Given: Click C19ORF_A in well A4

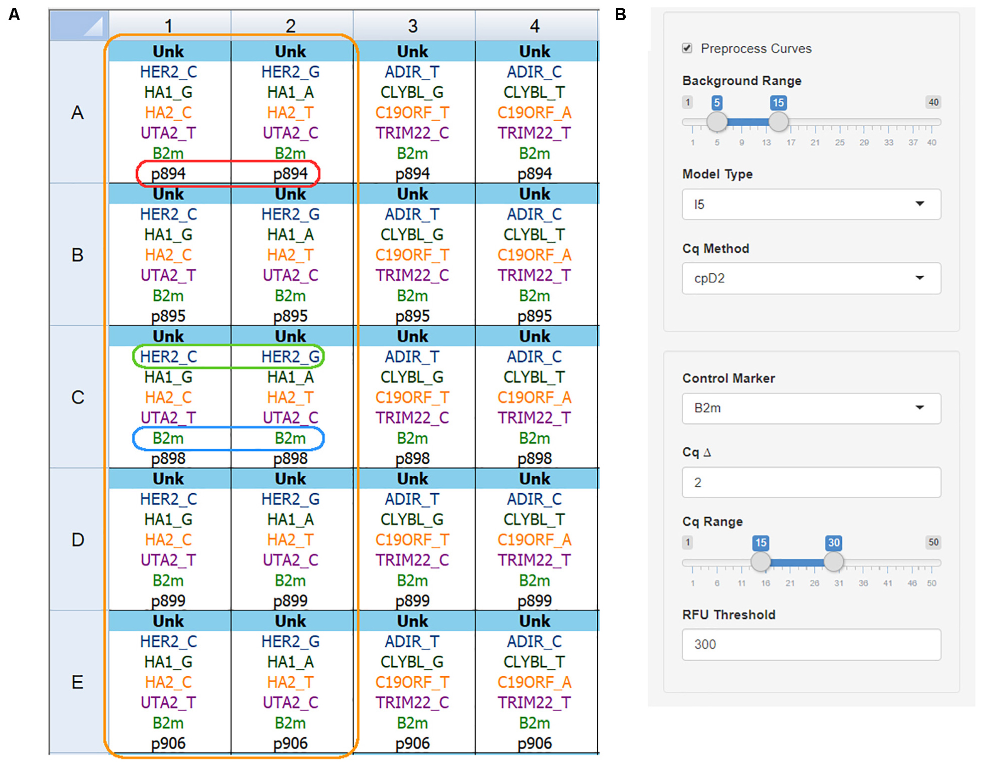Looking at the screenshot, I should [534, 113].
